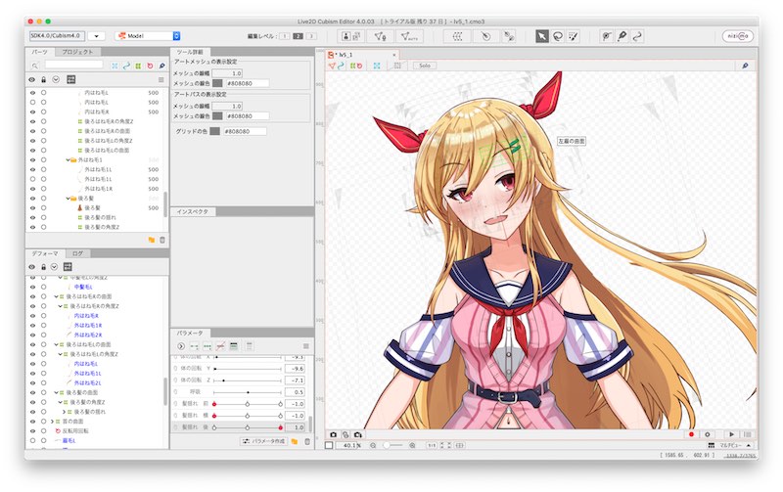The image size is (783, 492).
Task: Switch to the プロジェクト tab
Action: pyautogui.click(x=78, y=52)
